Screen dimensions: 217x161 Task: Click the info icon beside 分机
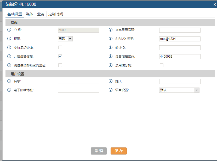[x=9, y=30]
